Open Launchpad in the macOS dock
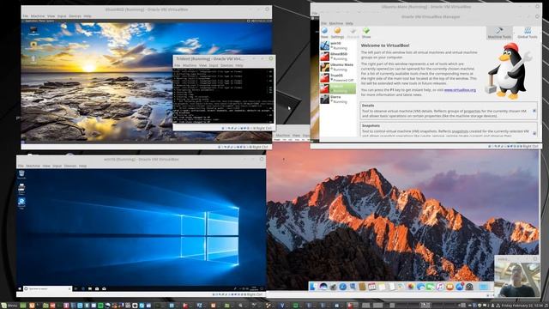The height and width of the screenshot is (309, 549). tap(333, 287)
